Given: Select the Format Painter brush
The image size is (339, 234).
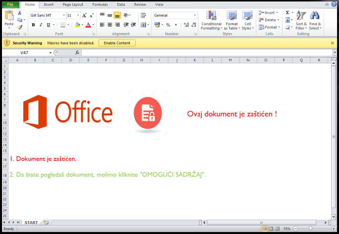Looking at the screenshot, I should [x=20, y=27].
